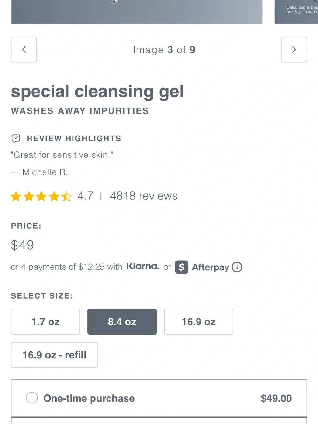Click the Image 3 of 9 counter
The height and width of the screenshot is (424, 318).
pyautogui.click(x=164, y=50)
